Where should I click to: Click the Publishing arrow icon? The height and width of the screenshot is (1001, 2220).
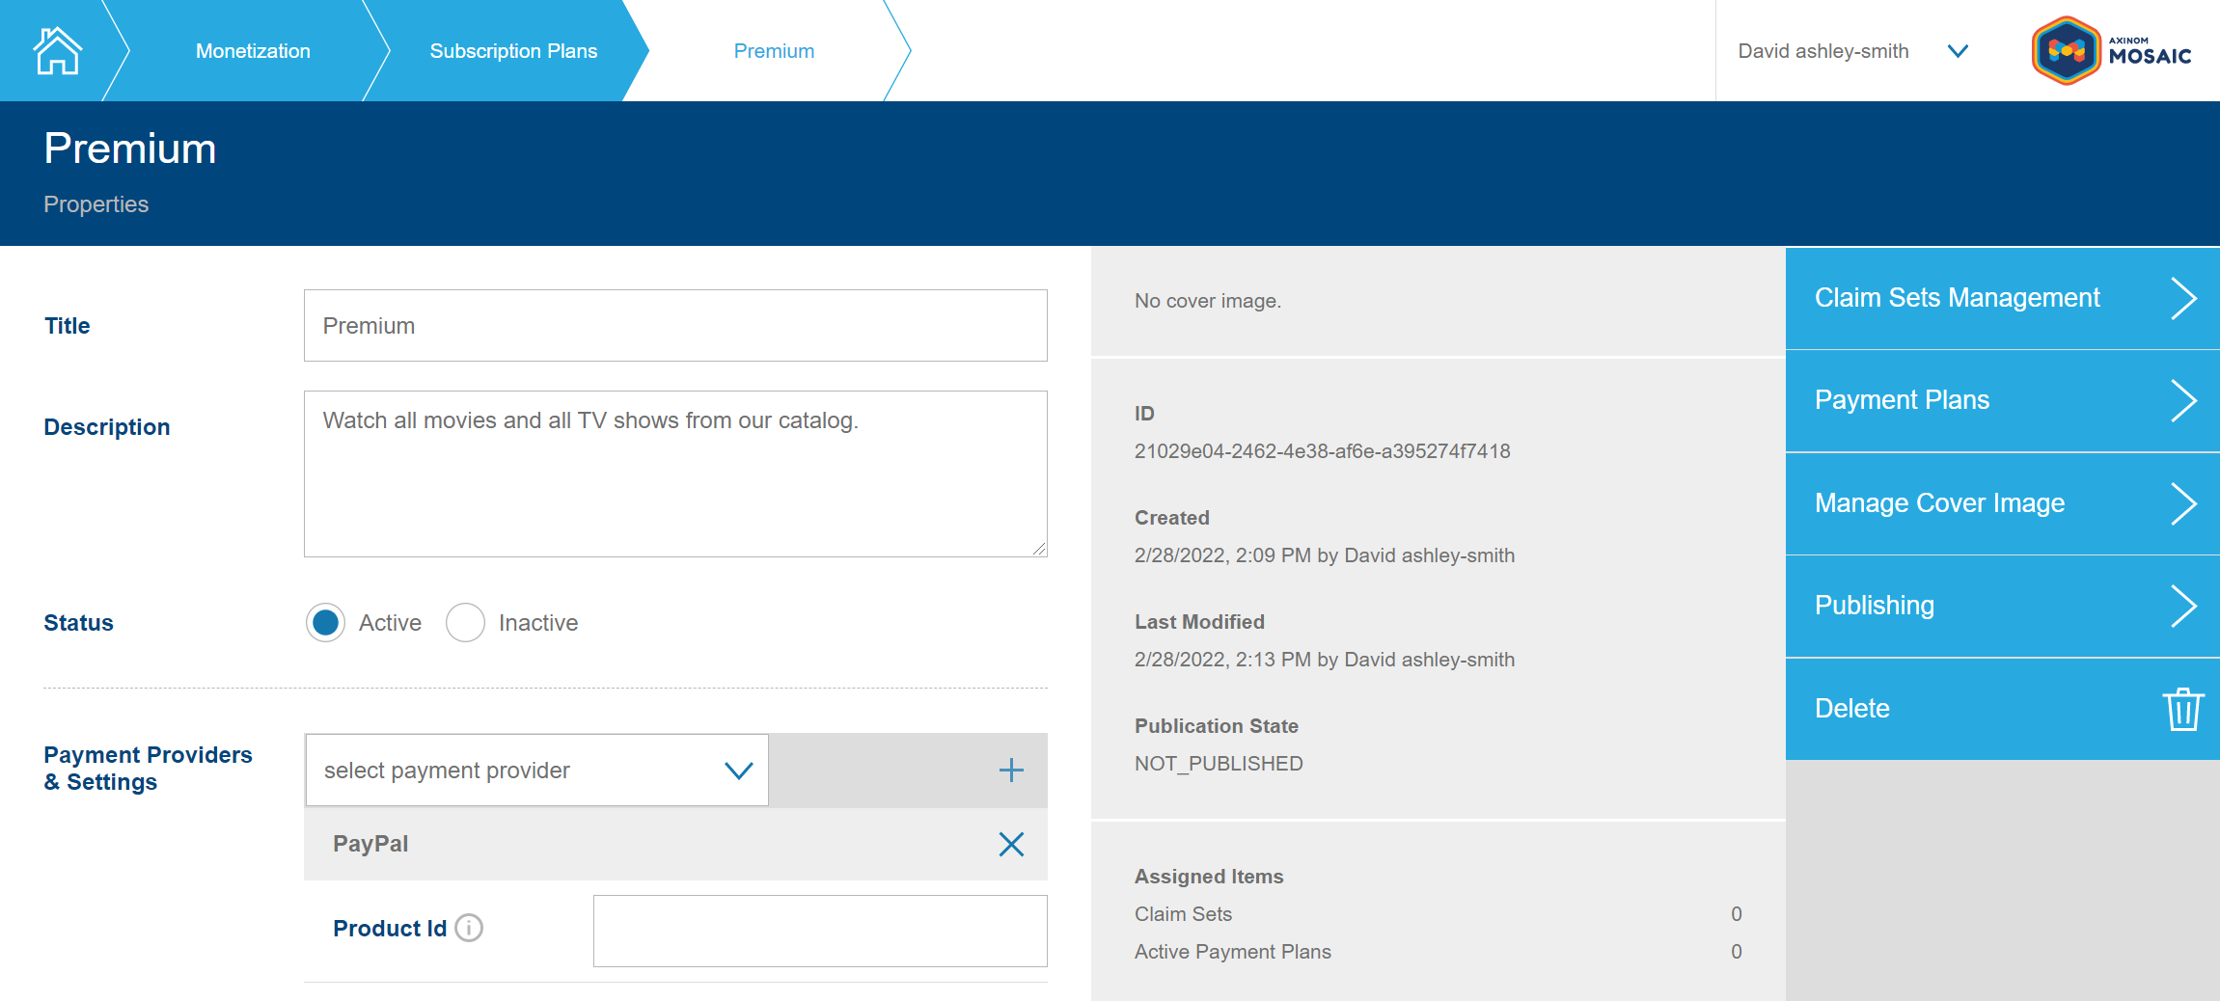coord(2182,606)
